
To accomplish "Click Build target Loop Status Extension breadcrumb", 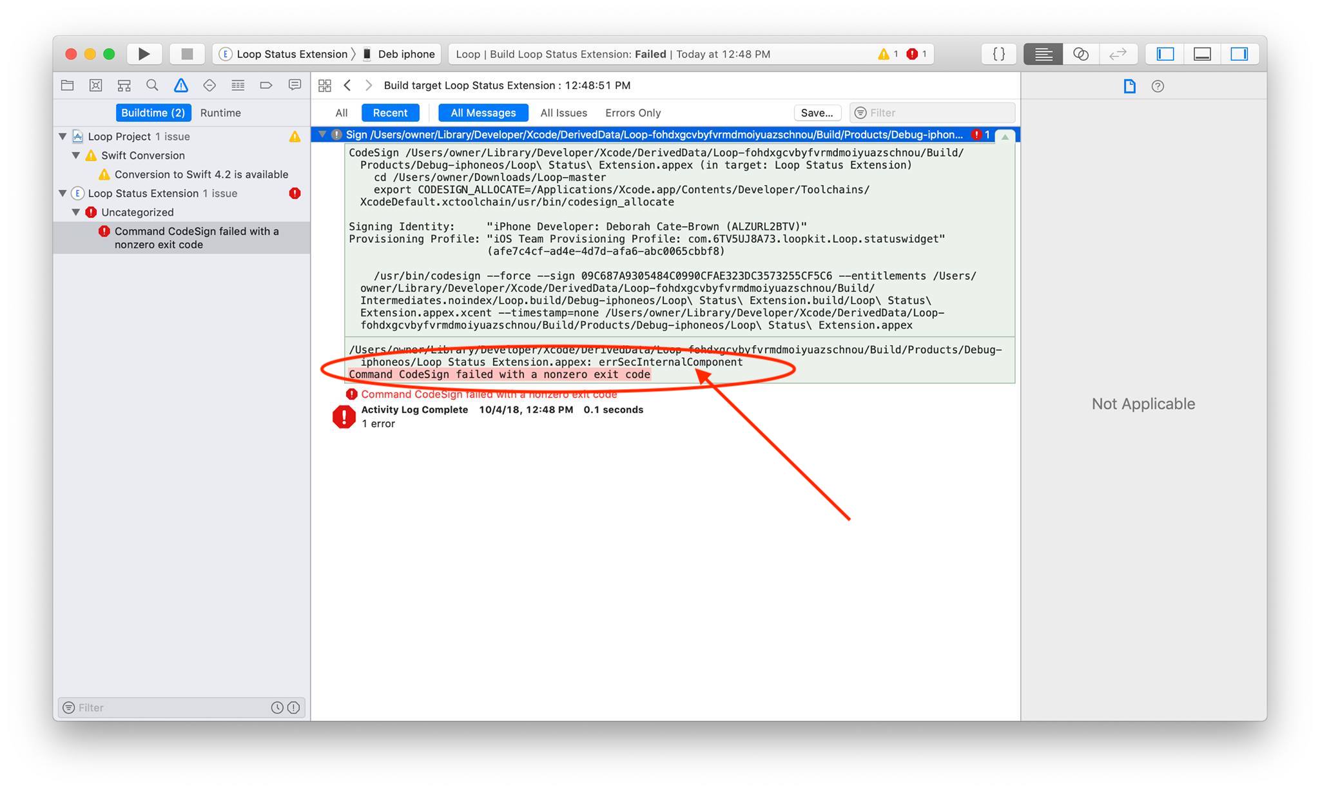I will 507,85.
